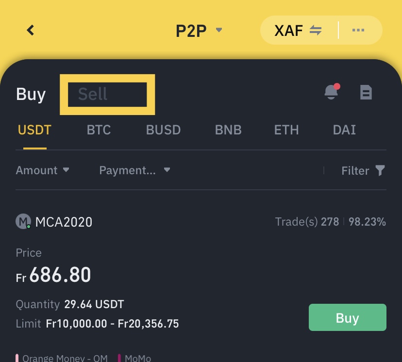Select the DAI crypto tab
This screenshot has height=362, width=402.
point(344,130)
